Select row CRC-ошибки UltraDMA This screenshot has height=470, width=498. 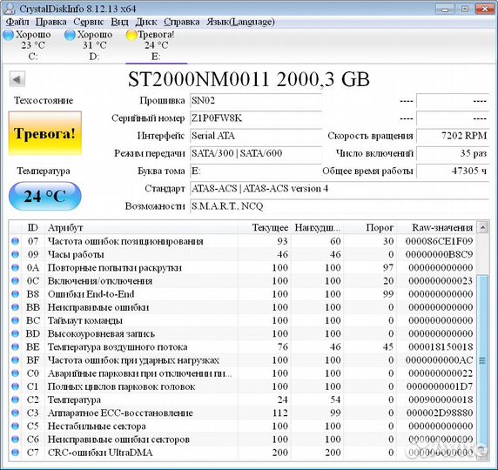pyautogui.click(x=243, y=453)
